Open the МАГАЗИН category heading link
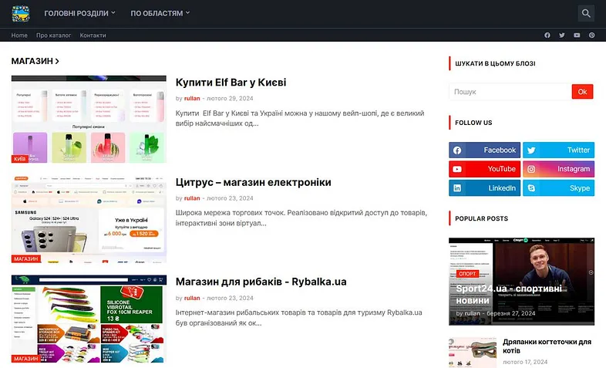Screen dimensions: 606x368 (x=35, y=61)
